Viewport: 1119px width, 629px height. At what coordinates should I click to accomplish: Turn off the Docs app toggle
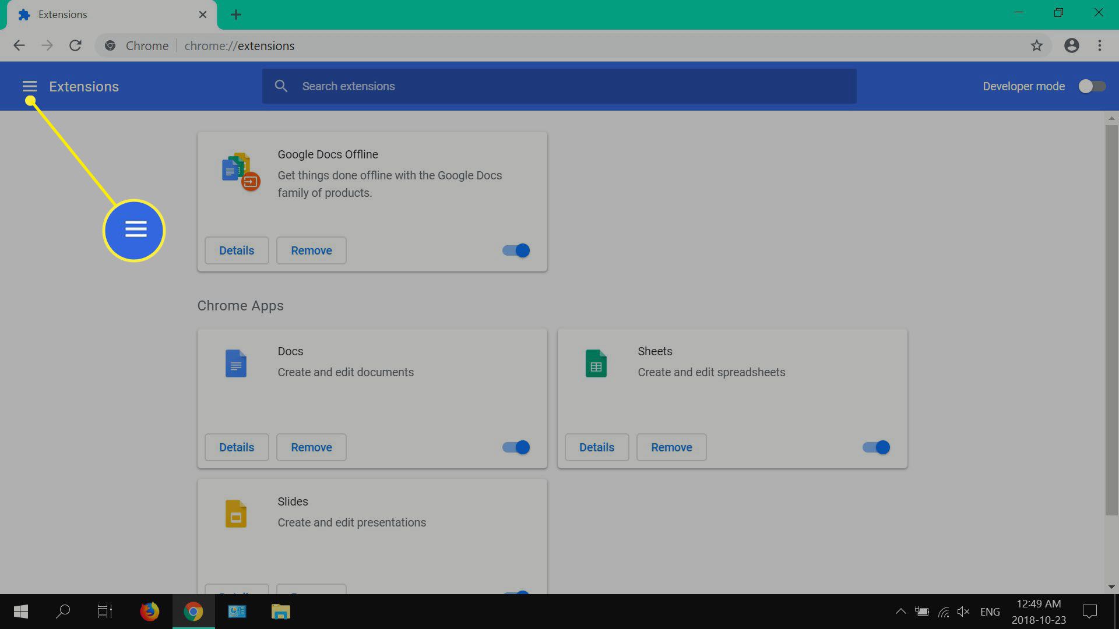coord(516,447)
